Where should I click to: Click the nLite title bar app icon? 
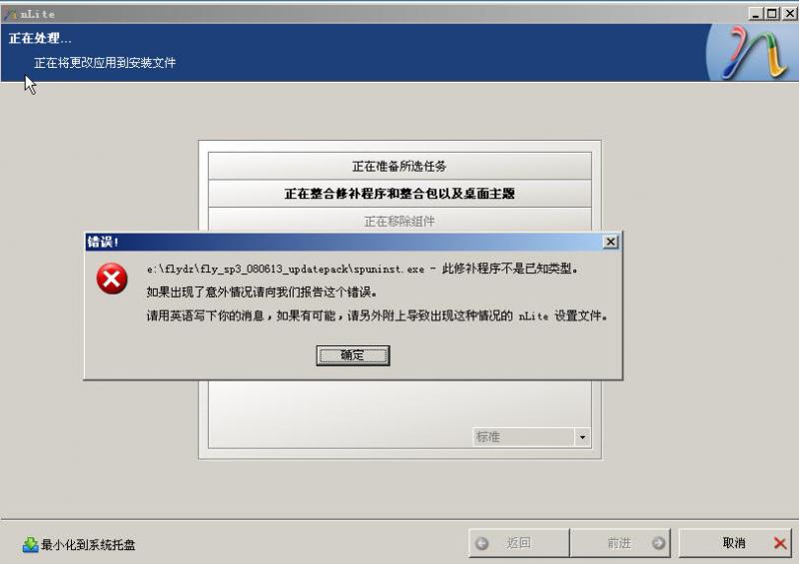pos(10,14)
